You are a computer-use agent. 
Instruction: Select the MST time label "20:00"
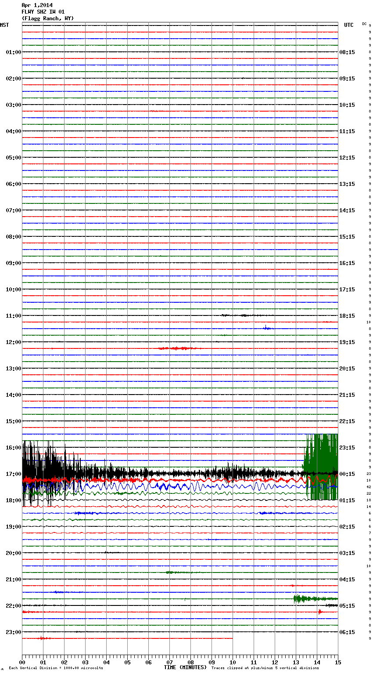pyautogui.click(x=13, y=553)
